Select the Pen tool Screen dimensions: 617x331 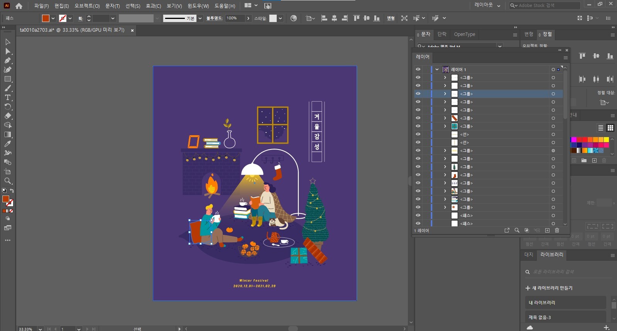point(7,60)
